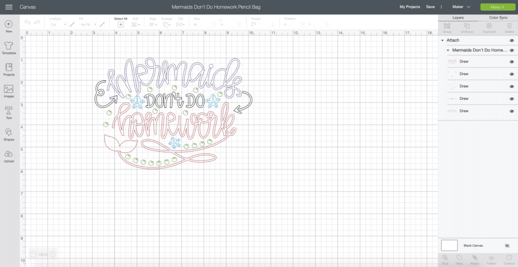Click the Linetype color swatch
Image resolution: width=518 pixels, height=267 pixels.
[x=72, y=24]
